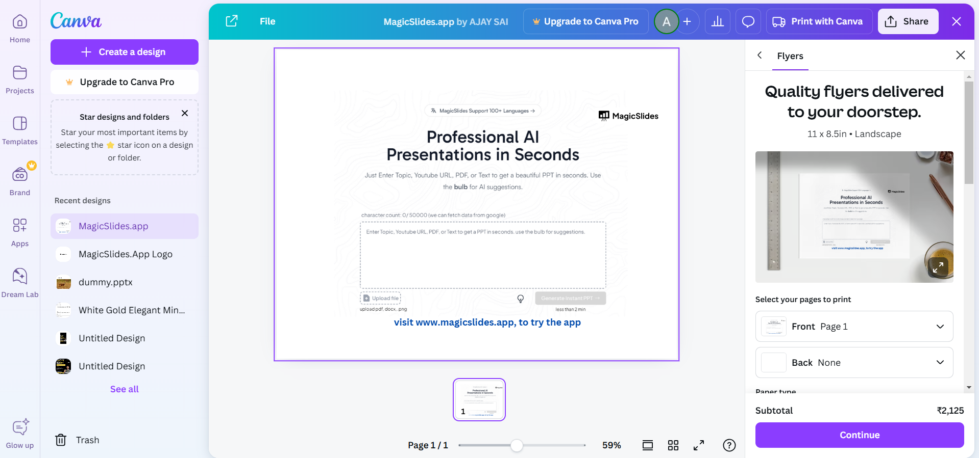Dismiss the Star designs and folders tip

[x=185, y=113]
